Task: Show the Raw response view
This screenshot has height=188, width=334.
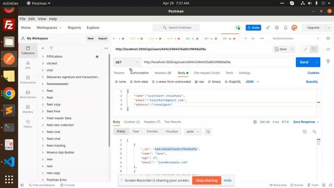Action: 136,132
